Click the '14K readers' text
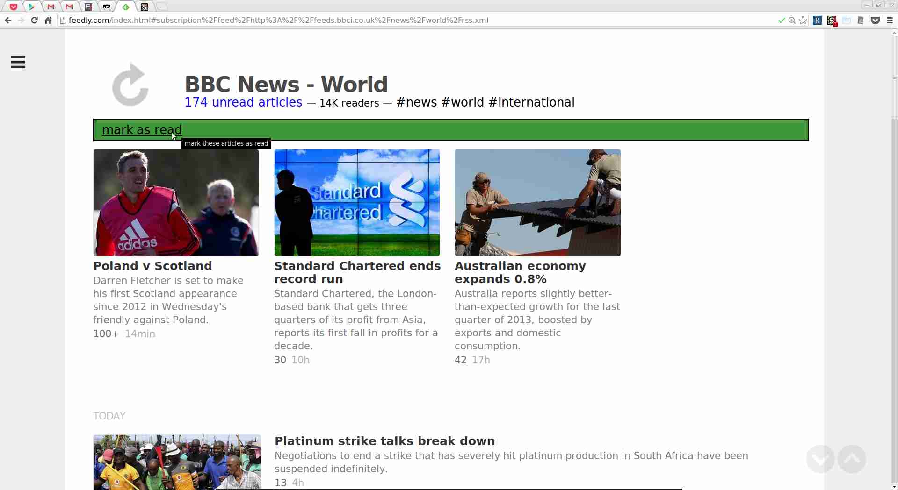Viewport: 898px width, 490px height. click(x=349, y=103)
